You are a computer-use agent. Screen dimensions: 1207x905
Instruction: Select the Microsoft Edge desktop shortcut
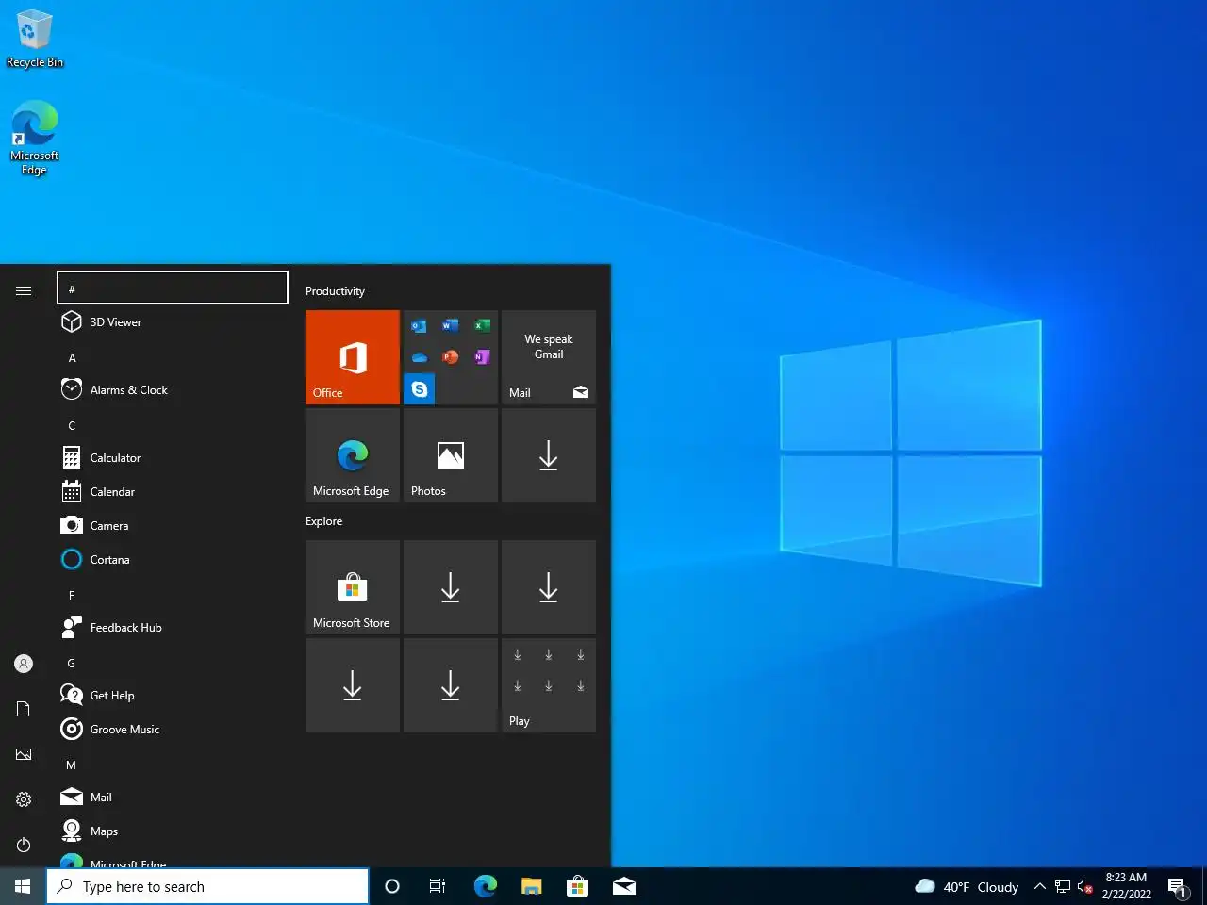35,138
